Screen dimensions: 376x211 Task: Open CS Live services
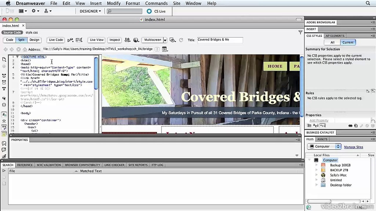point(156,11)
